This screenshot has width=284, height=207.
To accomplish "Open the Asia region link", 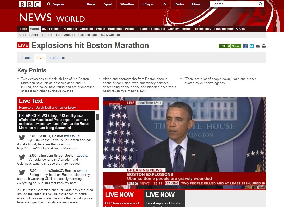I will click(35, 35).
